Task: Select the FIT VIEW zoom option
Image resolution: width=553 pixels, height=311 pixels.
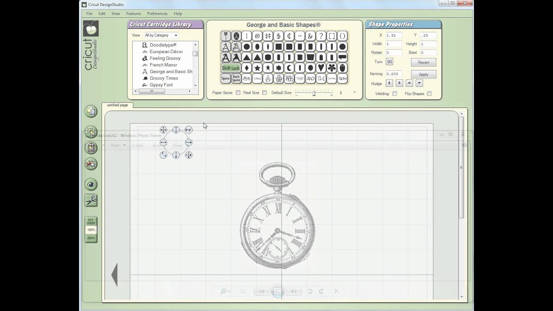Action: pyautogui.click(x=91, y=222)
